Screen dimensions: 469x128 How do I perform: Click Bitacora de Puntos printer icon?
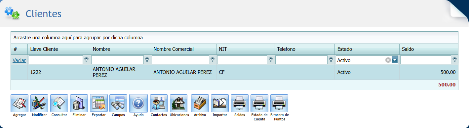[279, 103]
